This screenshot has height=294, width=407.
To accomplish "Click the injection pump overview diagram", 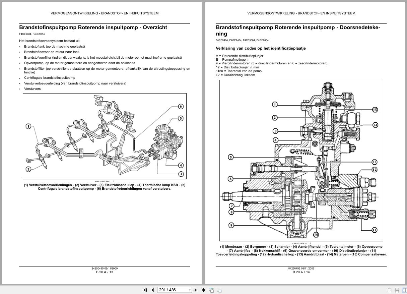I will point(104,136).
